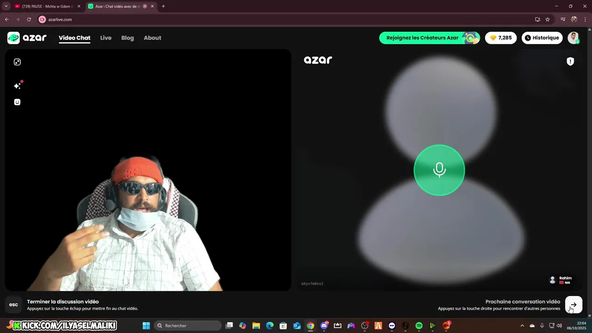Click the Rechercher taskbar search box
Viewport: 592px width, 333px height.
point(188,326)
